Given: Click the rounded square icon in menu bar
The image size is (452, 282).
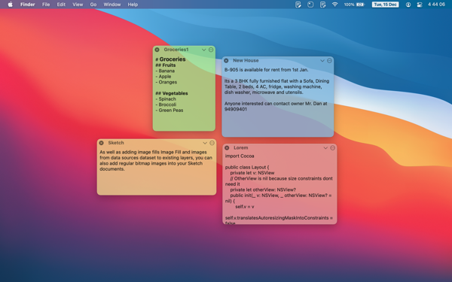Looking at the screenshot, I should pyautogui.click(x=310, y=5).
